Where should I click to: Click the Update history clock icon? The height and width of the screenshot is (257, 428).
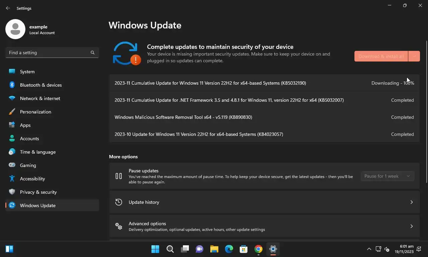click(119, 202)
